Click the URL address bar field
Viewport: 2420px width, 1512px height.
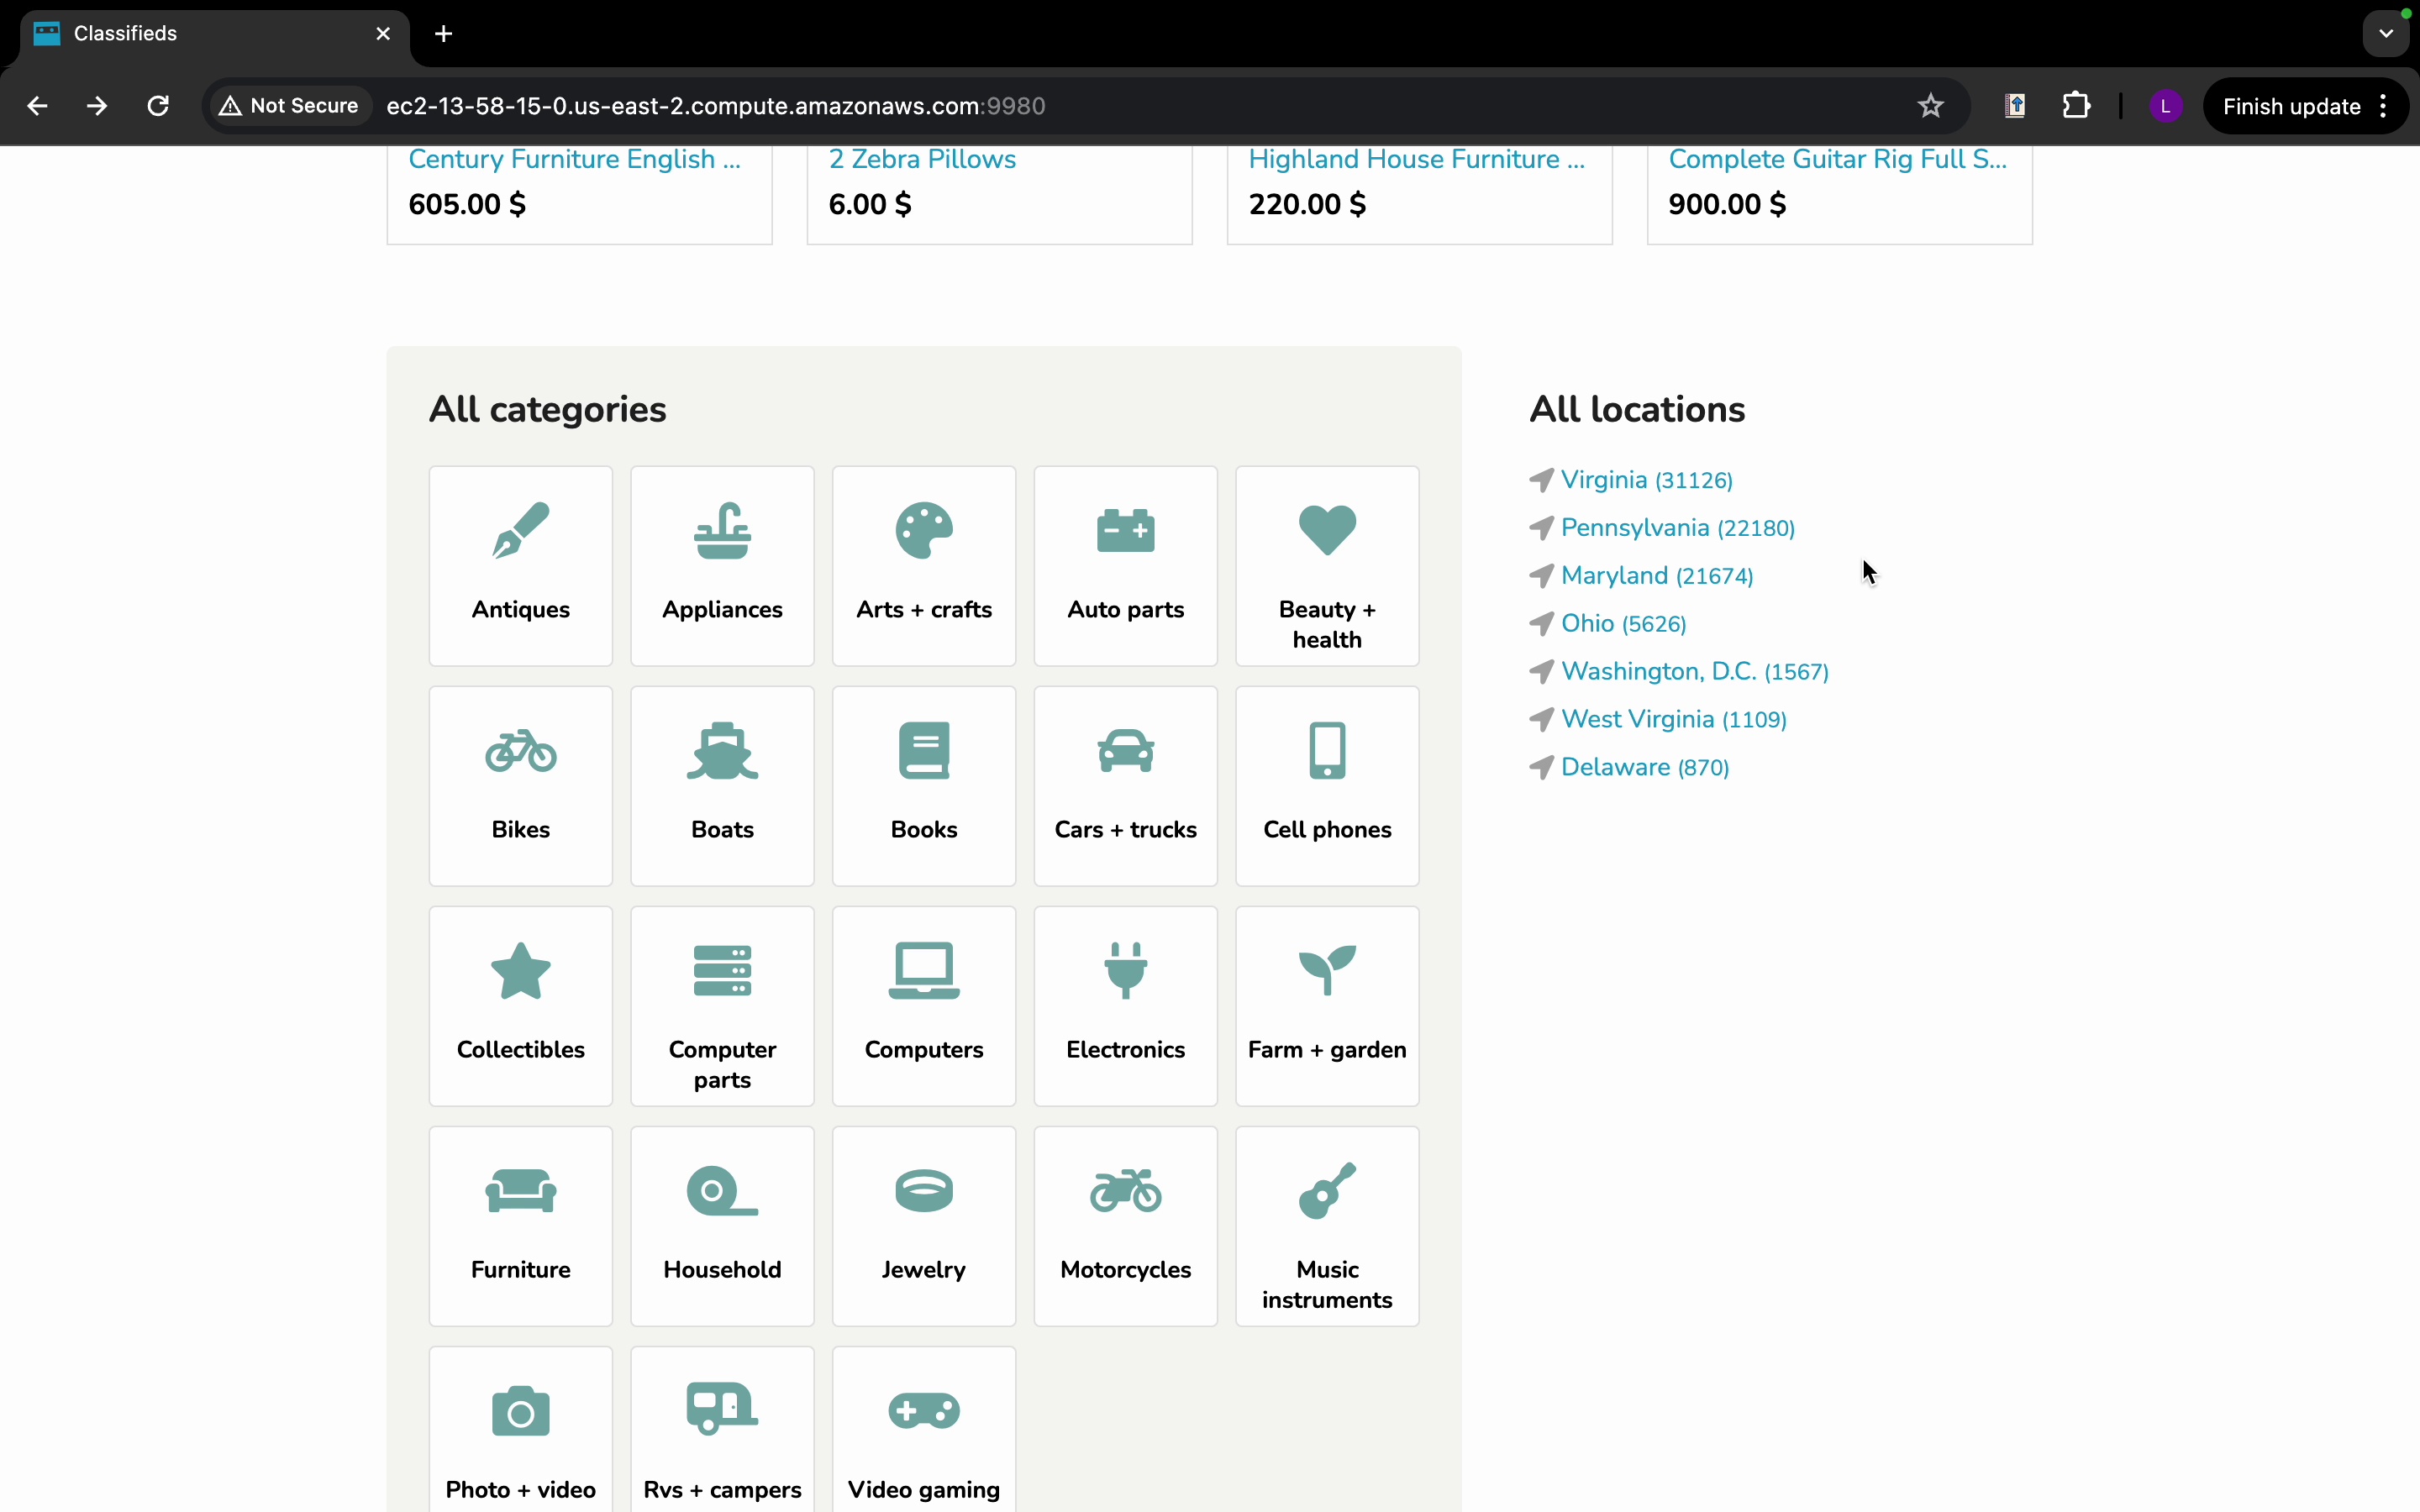coord(1100,106)
